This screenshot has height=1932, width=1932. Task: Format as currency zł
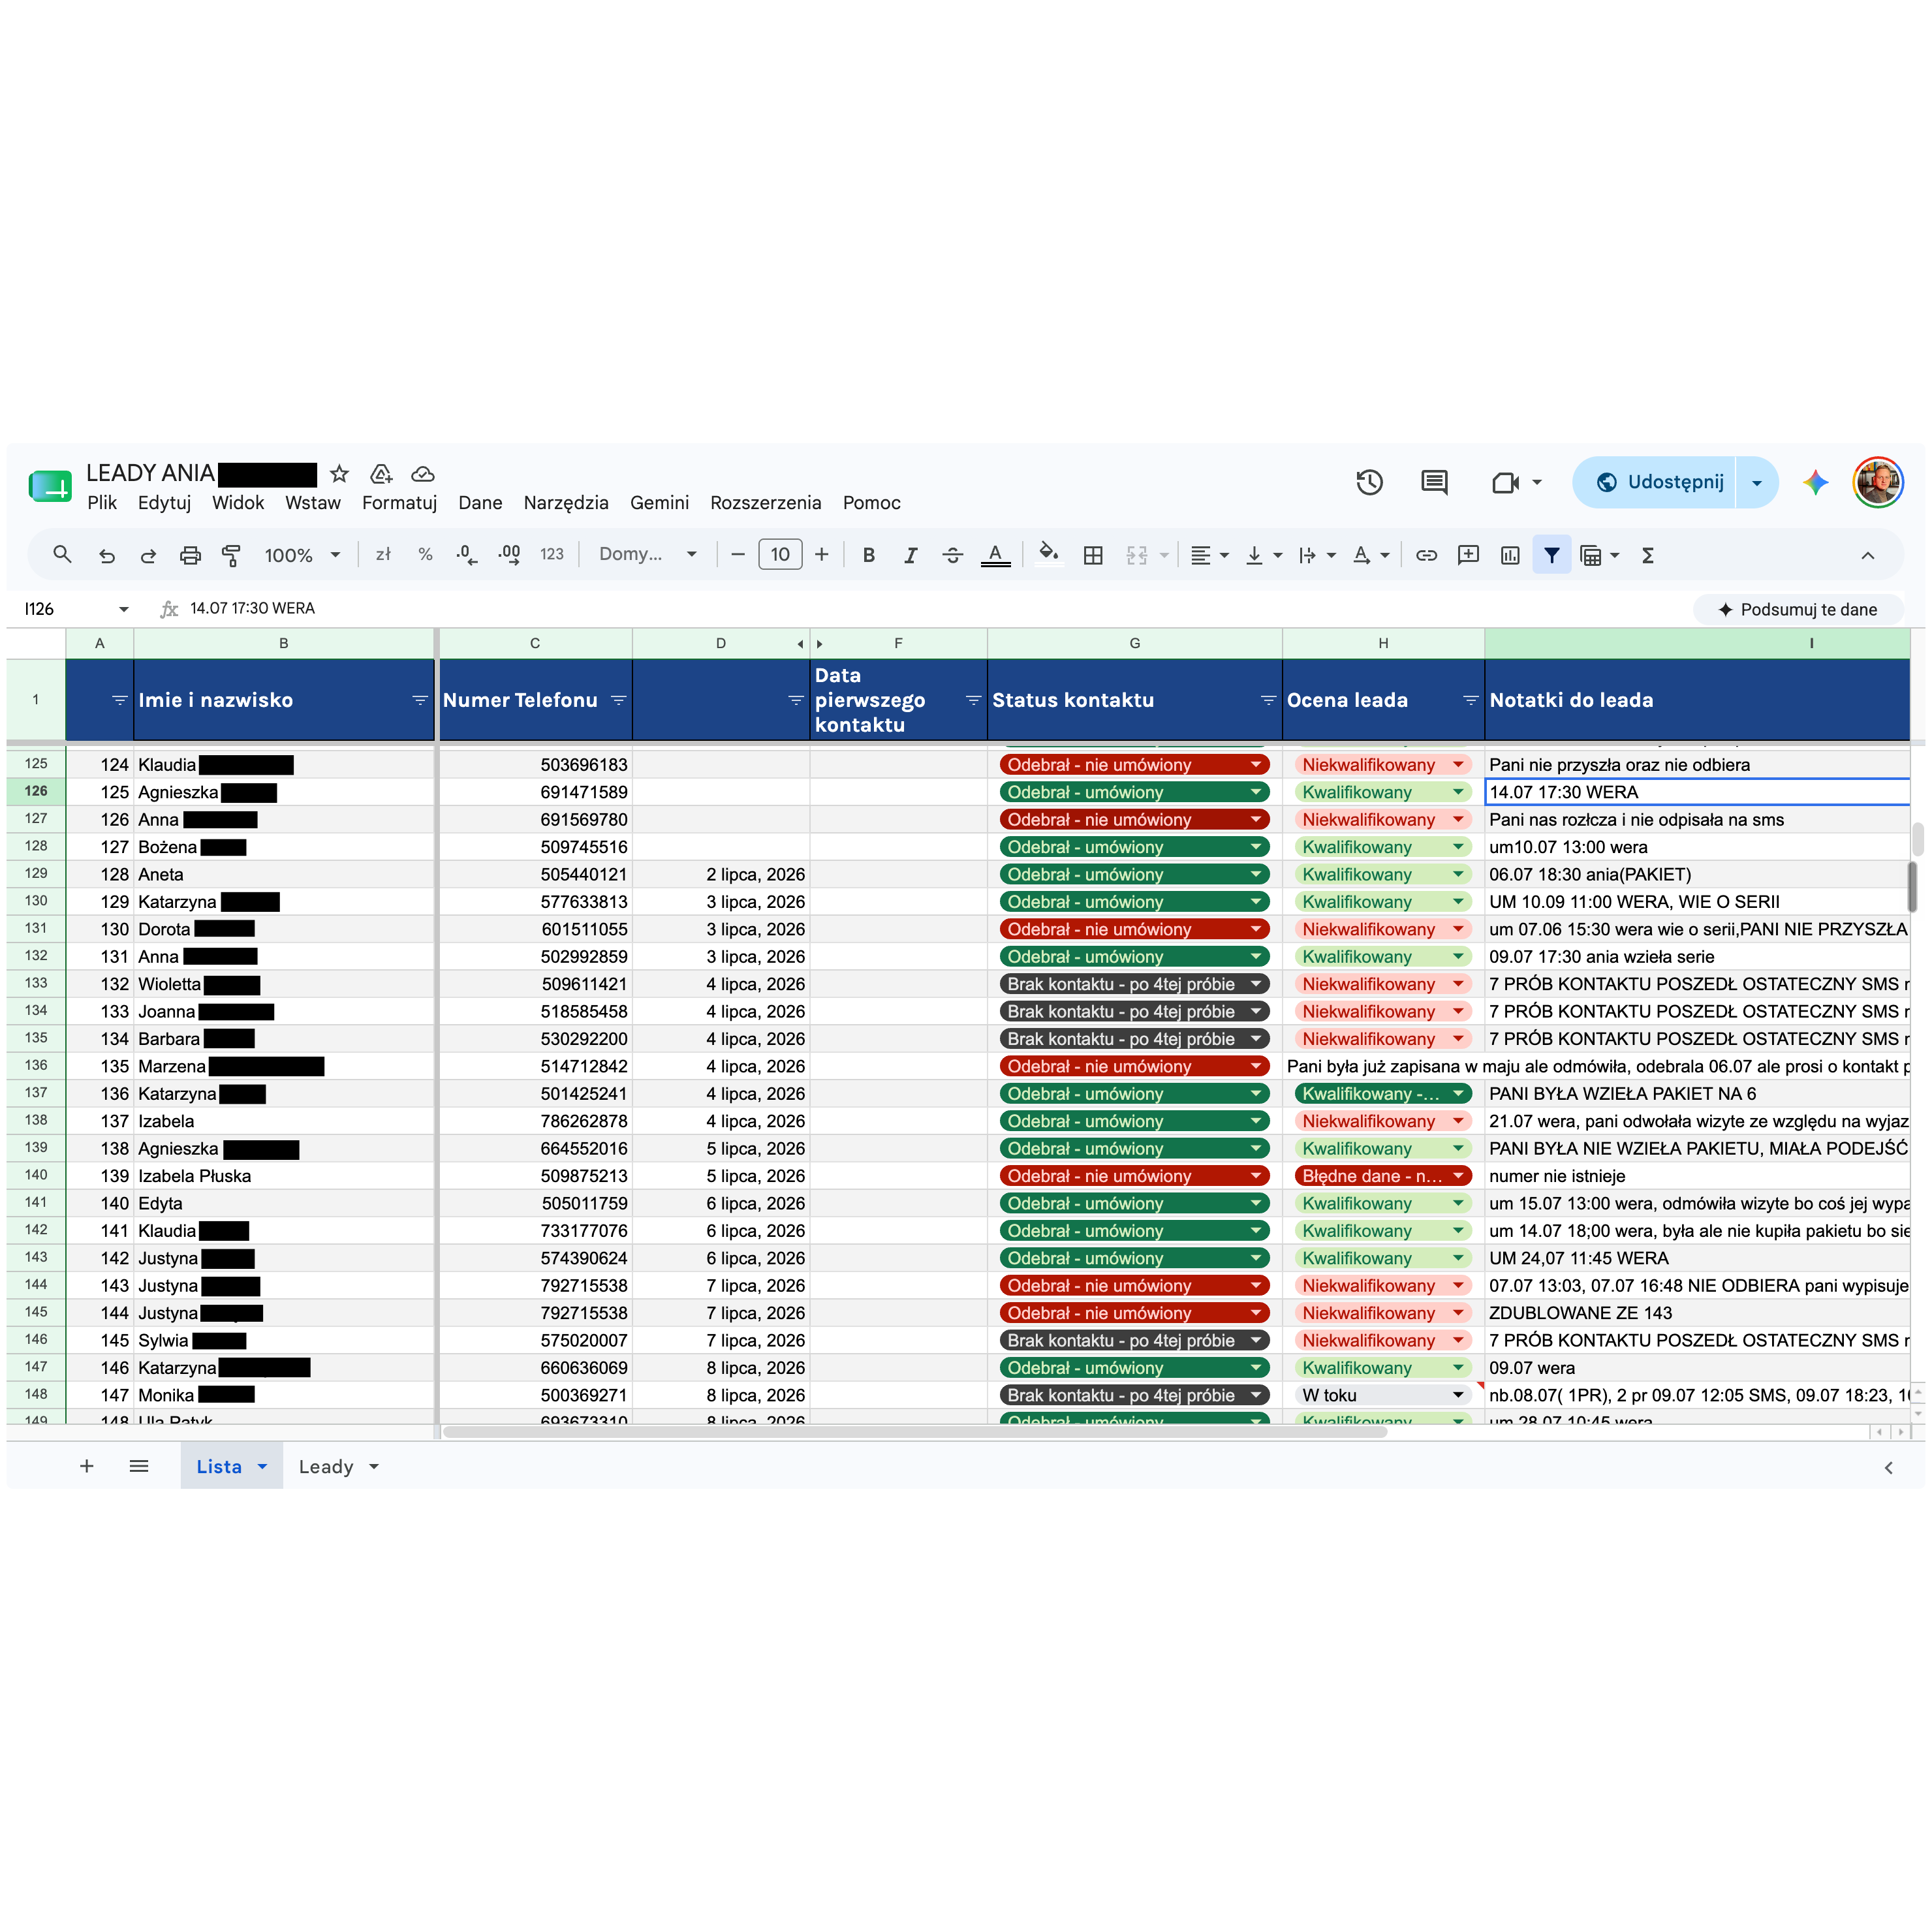coord(383,555)
